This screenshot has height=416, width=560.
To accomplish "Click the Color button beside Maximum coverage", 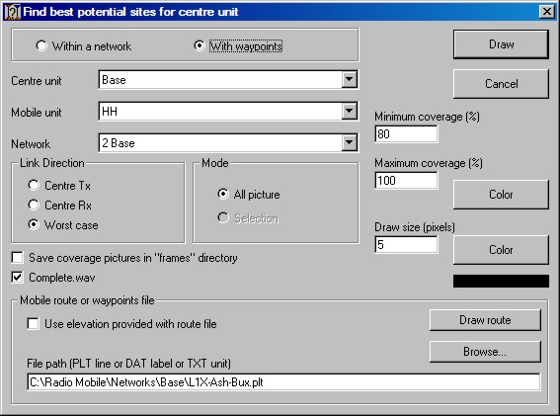I will coord(501,195).
